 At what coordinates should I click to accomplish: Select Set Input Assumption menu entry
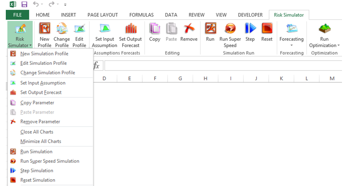pos(51,83)
